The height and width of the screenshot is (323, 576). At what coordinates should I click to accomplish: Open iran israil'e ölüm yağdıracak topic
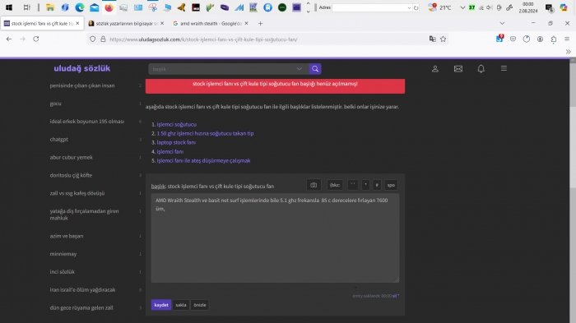pyautogui.click(x=82, y=290)
